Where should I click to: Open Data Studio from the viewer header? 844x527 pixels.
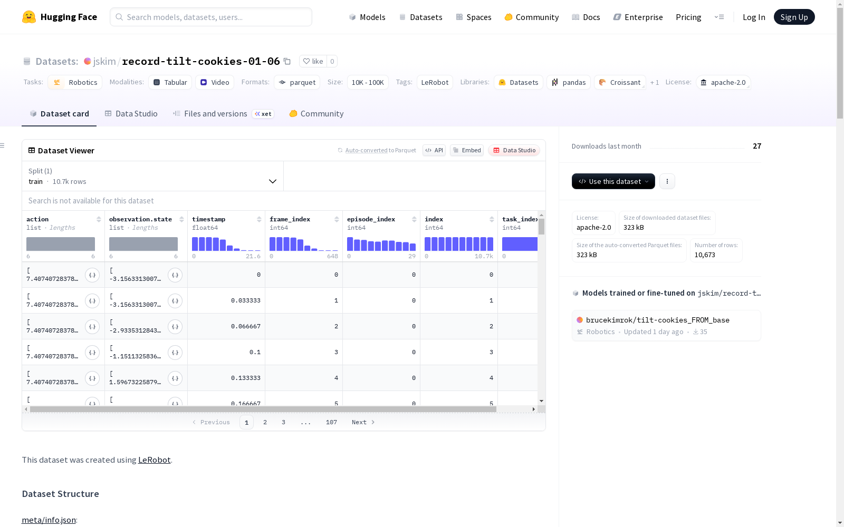[x=514, y=150]
